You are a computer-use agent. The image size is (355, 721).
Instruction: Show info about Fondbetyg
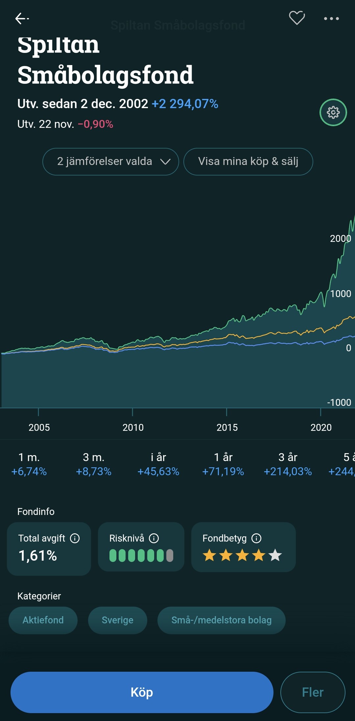256,538
